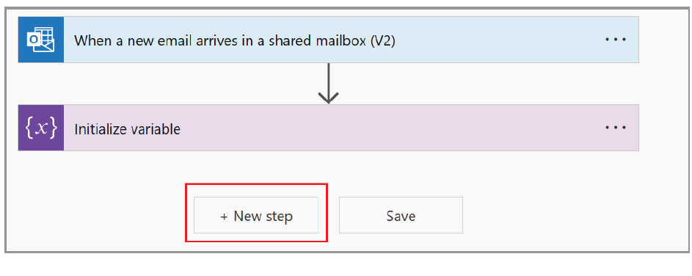Expand the 'When a new email arrives' trigger card
The height and width of the screenshot is (276, 692).
(328, 40)
